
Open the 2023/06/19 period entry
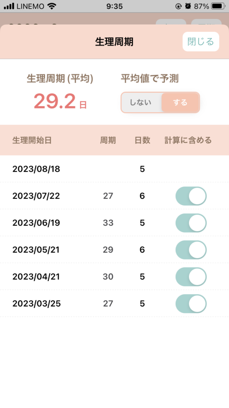click(x=114, y=223)
